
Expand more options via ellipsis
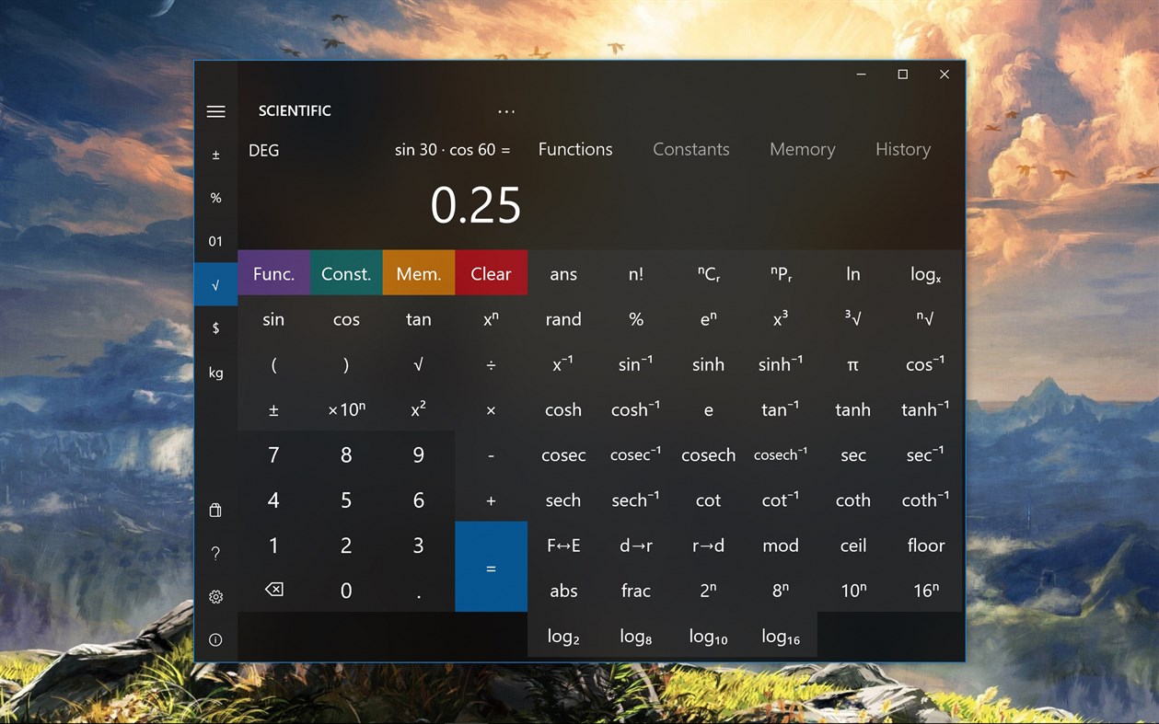(505, 110)
